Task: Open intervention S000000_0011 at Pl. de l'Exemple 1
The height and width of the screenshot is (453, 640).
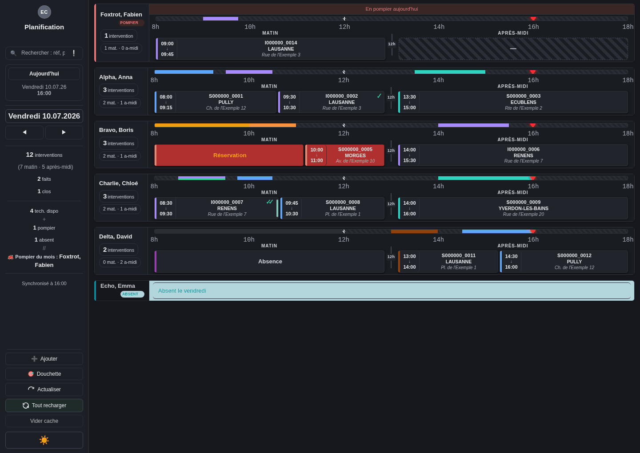Action: pyautogui.click(x=448, y=262)
